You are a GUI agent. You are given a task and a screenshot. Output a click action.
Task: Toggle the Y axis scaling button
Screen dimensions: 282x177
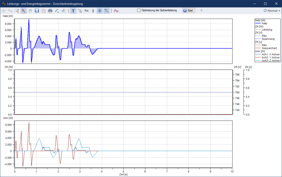[73, 11]
